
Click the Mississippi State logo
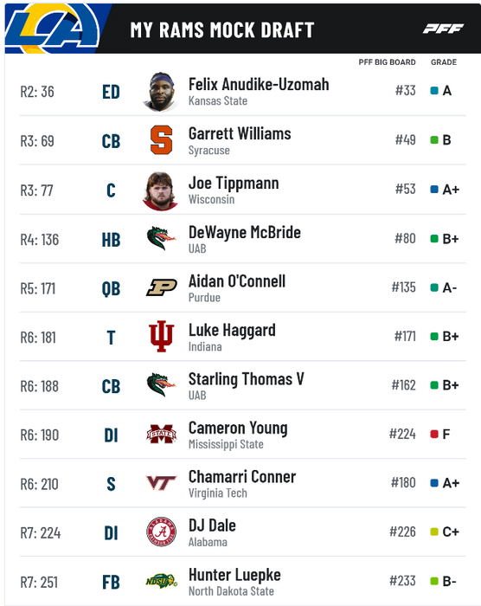[x=161, y=435]
